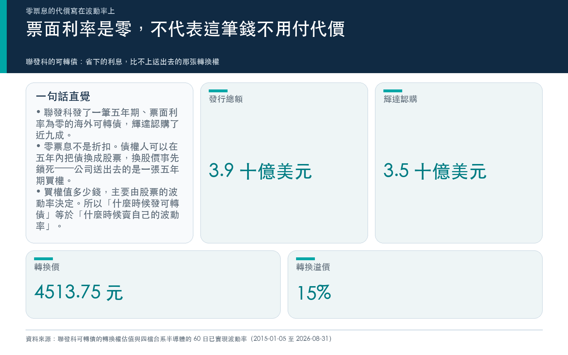Click the kicker text 零票息的代價寫在波動率上

[70, 11]
